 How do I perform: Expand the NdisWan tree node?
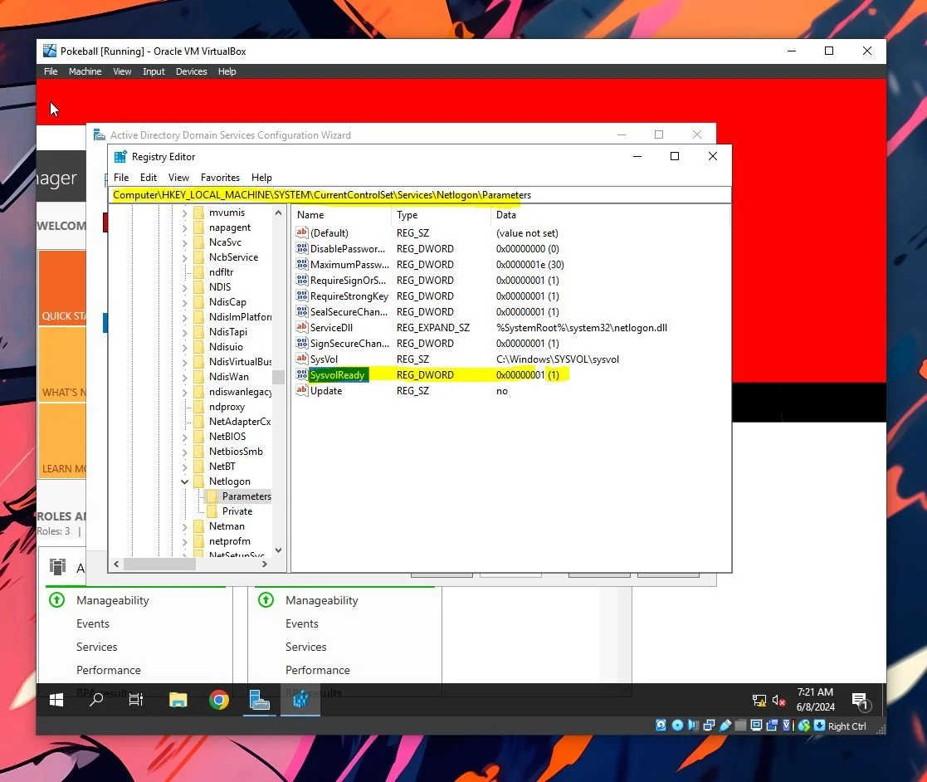[184, 378]
